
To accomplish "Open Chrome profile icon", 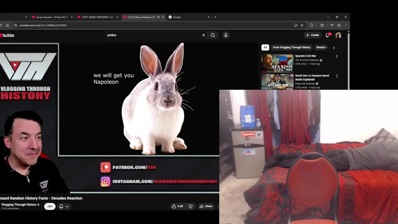I will coord(339,25).
